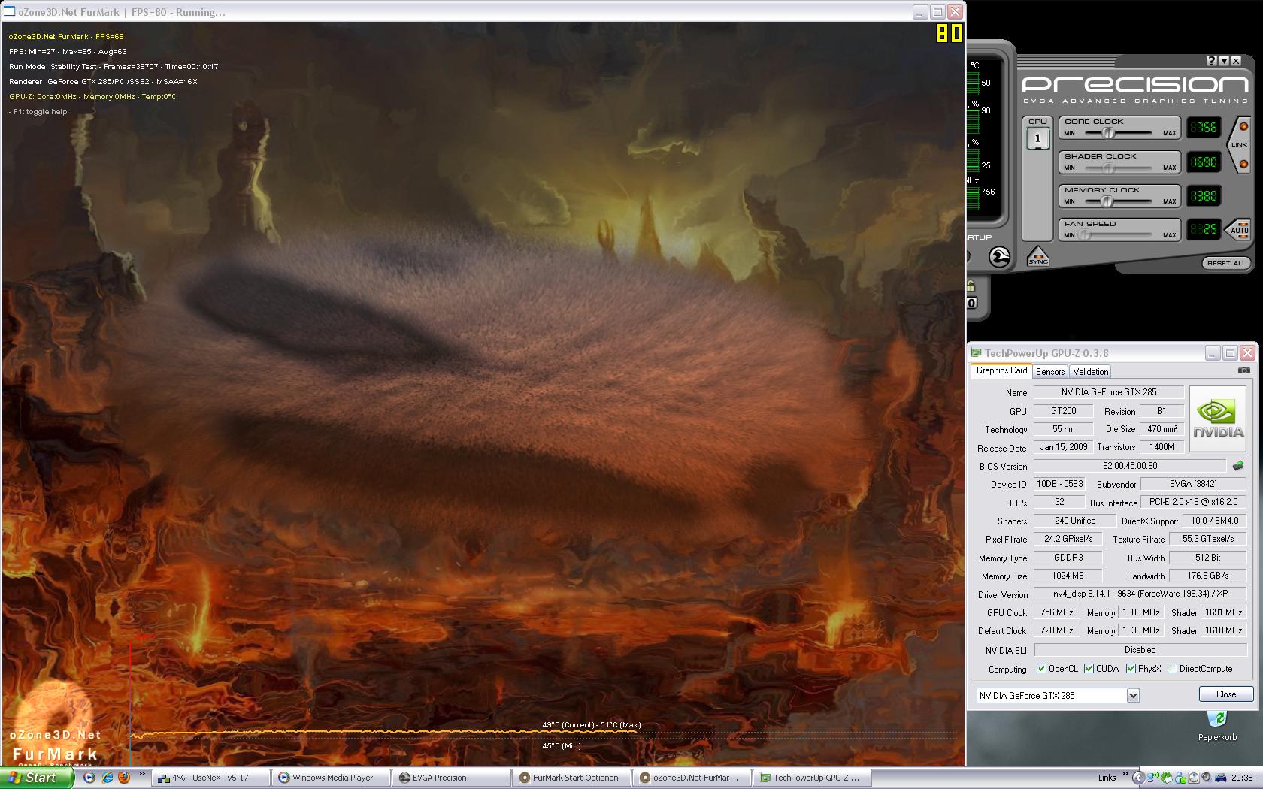
Task: Expand the Links toolbar chevron
Action: [1125, 774]
